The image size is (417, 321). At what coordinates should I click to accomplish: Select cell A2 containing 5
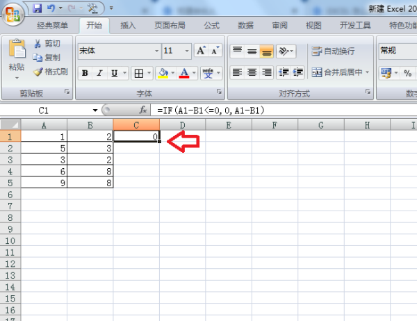44,148
